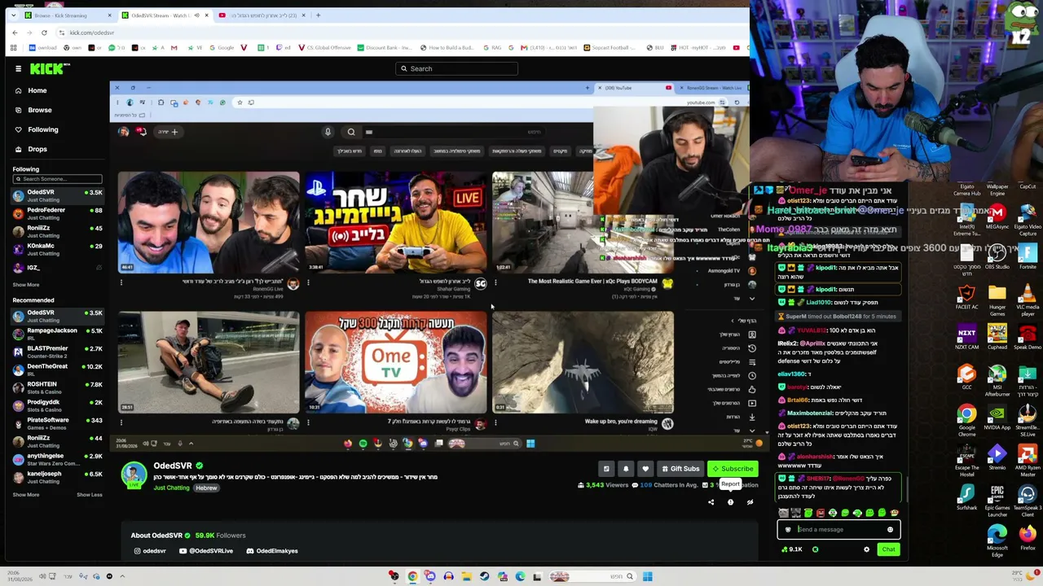Toggle the hide-stream-info eye icon
The image size is (1043, 586).
click(750, 502)
